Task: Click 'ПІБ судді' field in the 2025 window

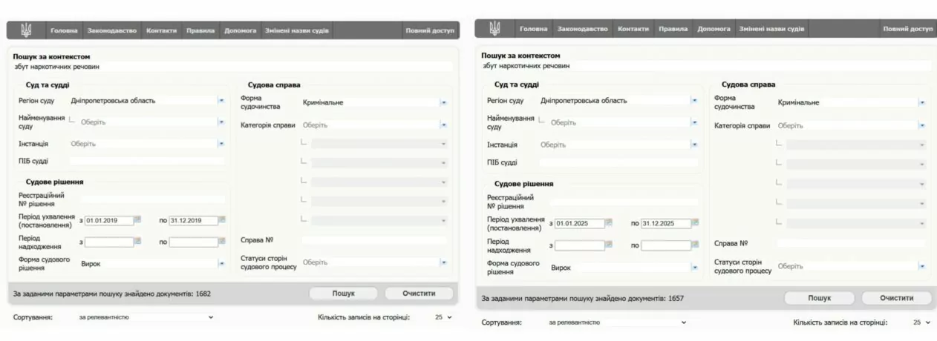Action: tap(618, 162)
